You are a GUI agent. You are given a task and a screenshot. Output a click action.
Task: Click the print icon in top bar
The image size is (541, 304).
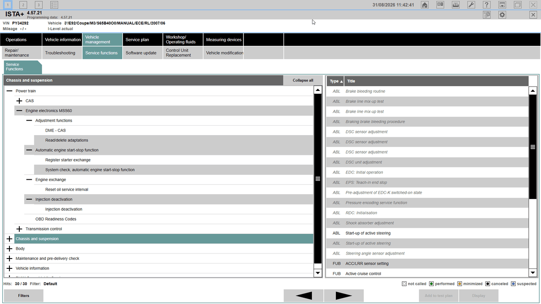pos(456,5)
